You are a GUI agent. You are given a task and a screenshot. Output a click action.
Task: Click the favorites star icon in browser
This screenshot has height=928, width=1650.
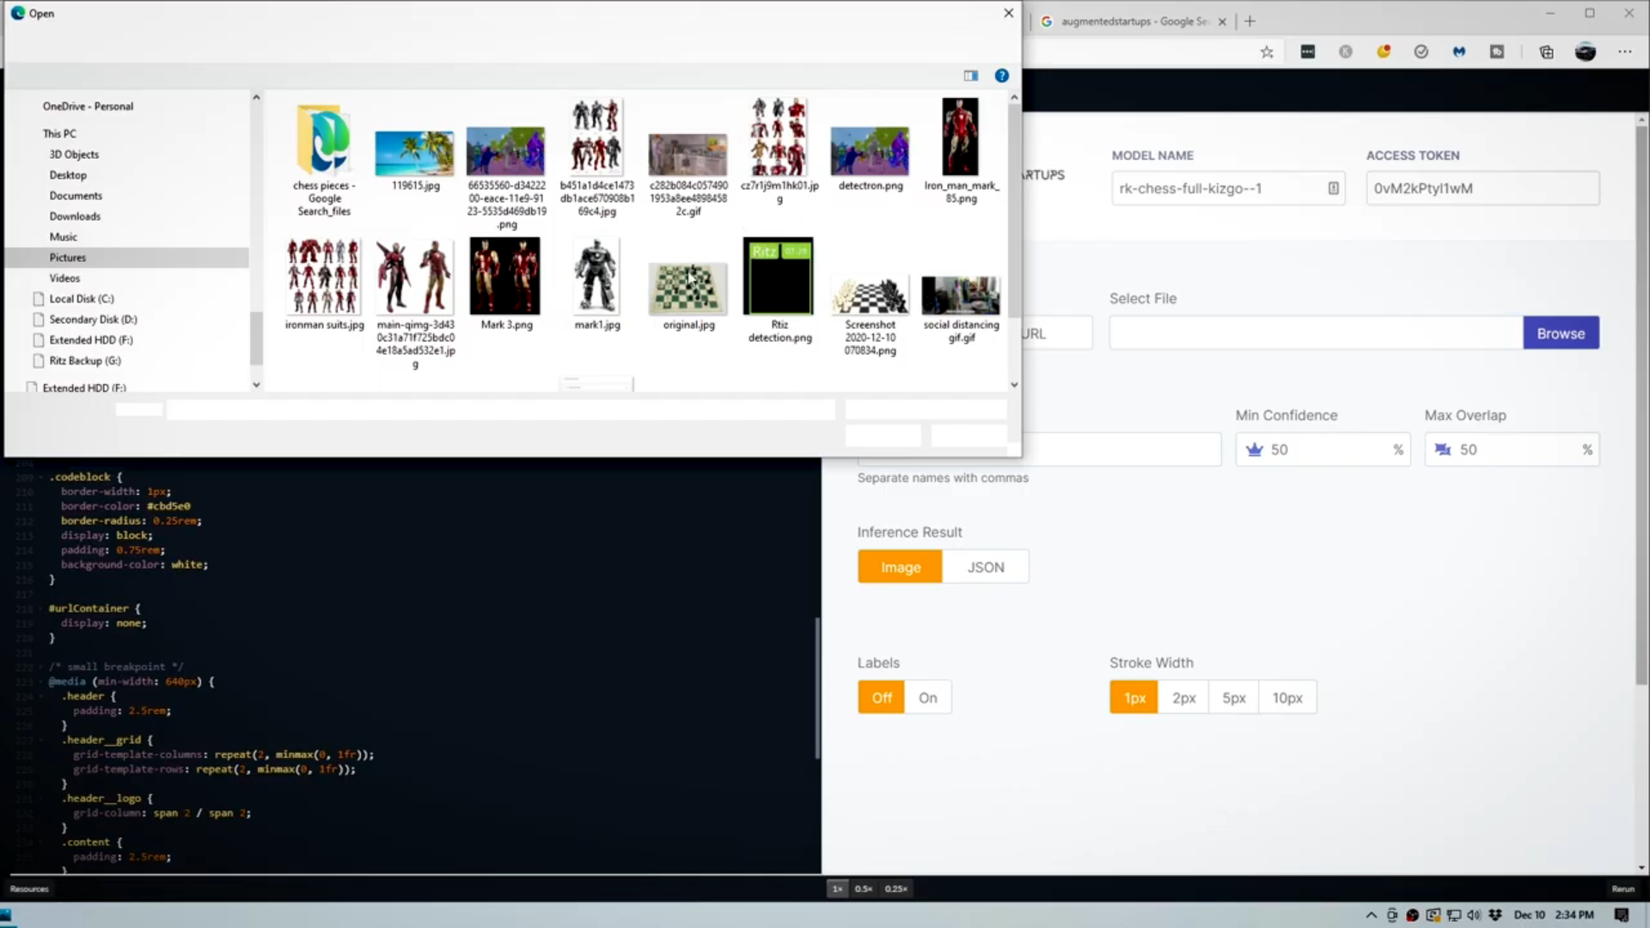[x=1267, y=52]
